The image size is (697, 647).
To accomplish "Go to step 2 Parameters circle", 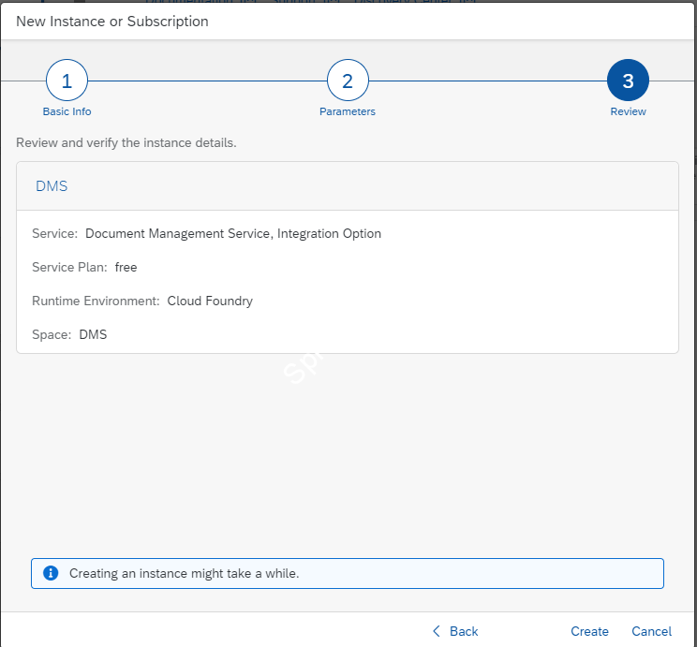I will [348, 81].
